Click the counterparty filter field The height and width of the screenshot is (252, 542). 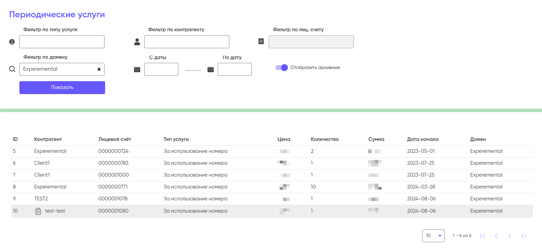pyautogui.click(x=186, y=42)
